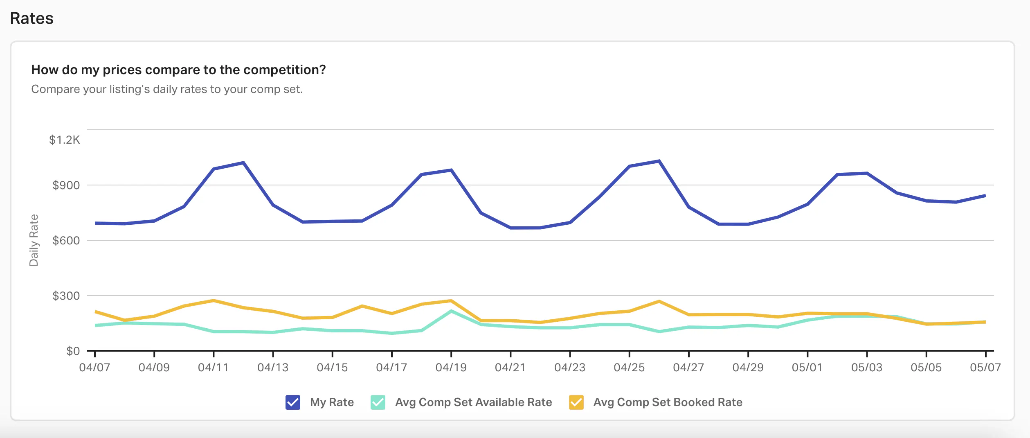Toggle the Avg Comp Set Booked Rate checkbox

tap(576, 402)
